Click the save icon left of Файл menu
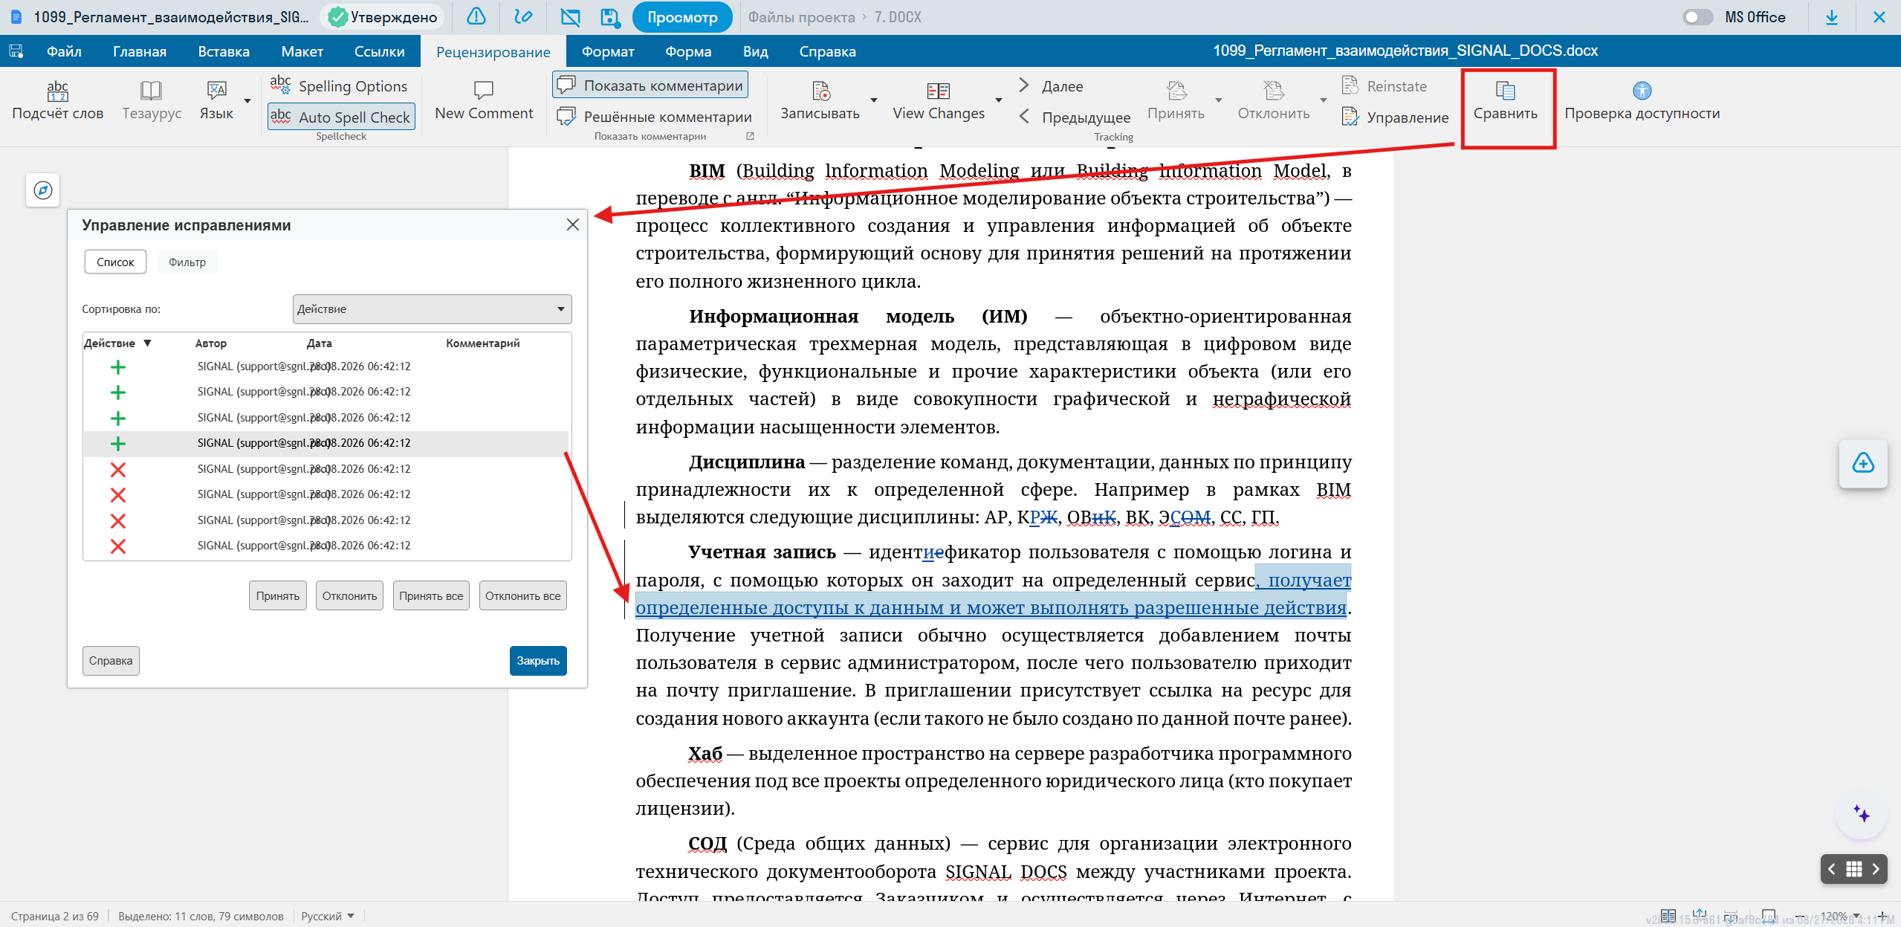 16,51
